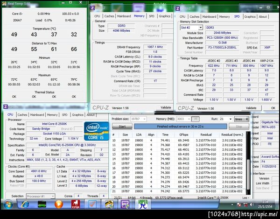Click the CAS# Latency 9.0 clocks value
This screenshot has height=219, width=280.
click(x=155, y=57)
